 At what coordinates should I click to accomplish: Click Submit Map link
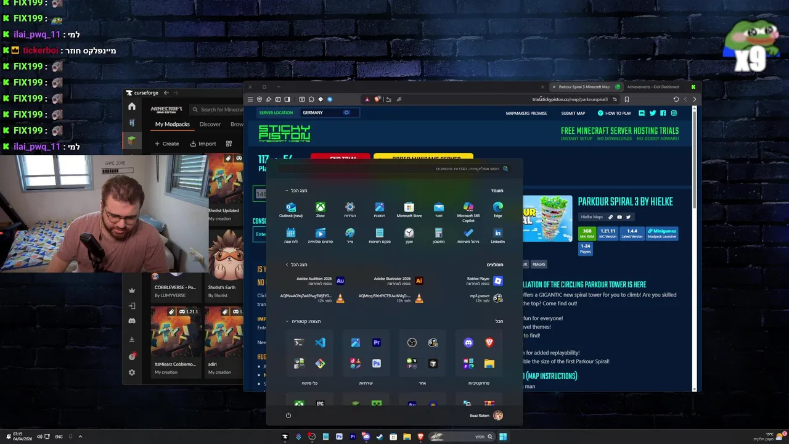click(573, 113)
